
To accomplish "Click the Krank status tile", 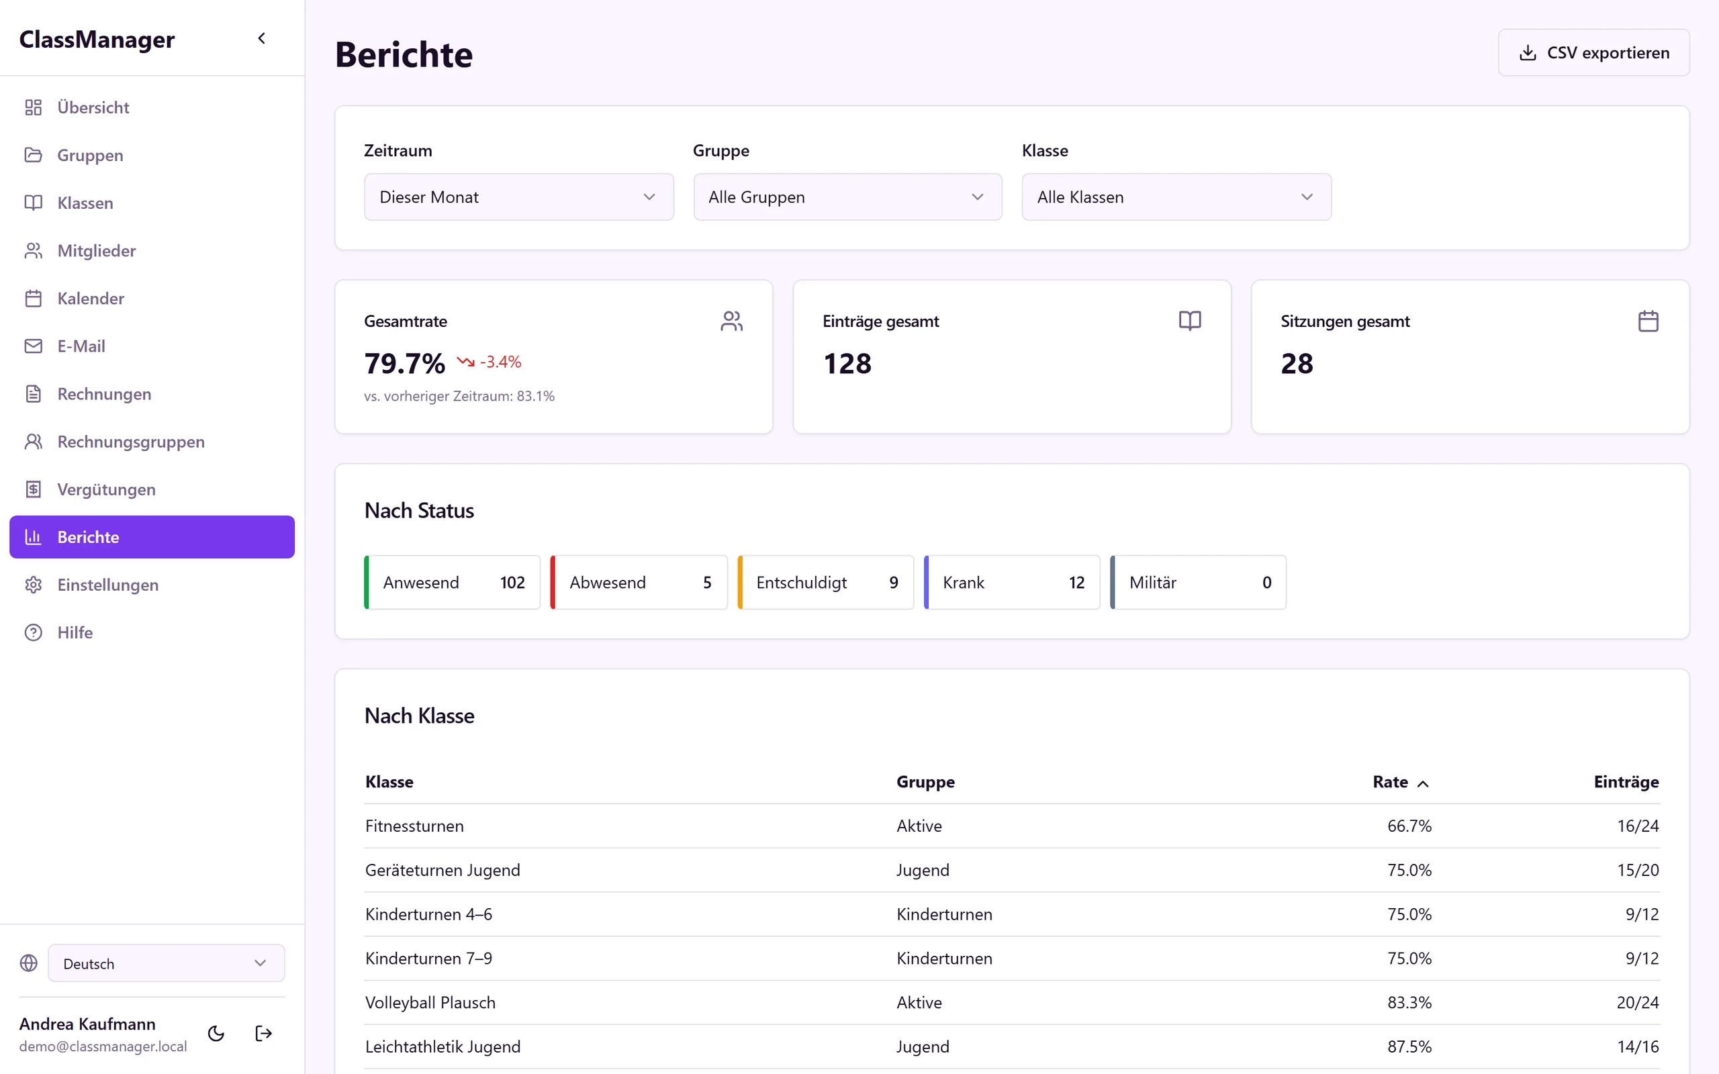I will coord(1011,583).
